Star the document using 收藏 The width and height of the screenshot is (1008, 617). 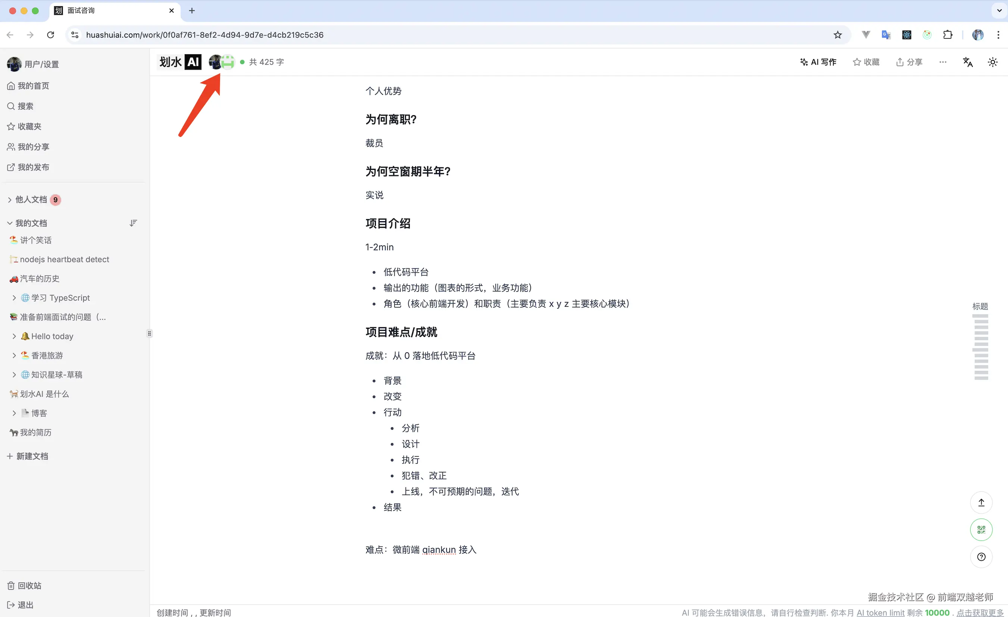point(865,62)
